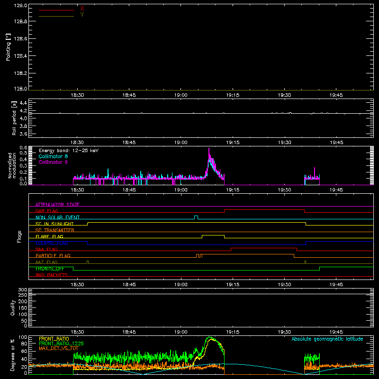This screenshot has height=379, width=379.
Task: Click the PARTICLE_FLAG label
Action: coord(53,256)
